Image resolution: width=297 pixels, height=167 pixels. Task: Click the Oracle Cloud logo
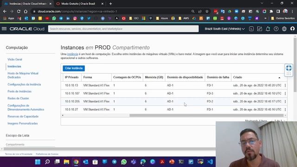[27, 29]
